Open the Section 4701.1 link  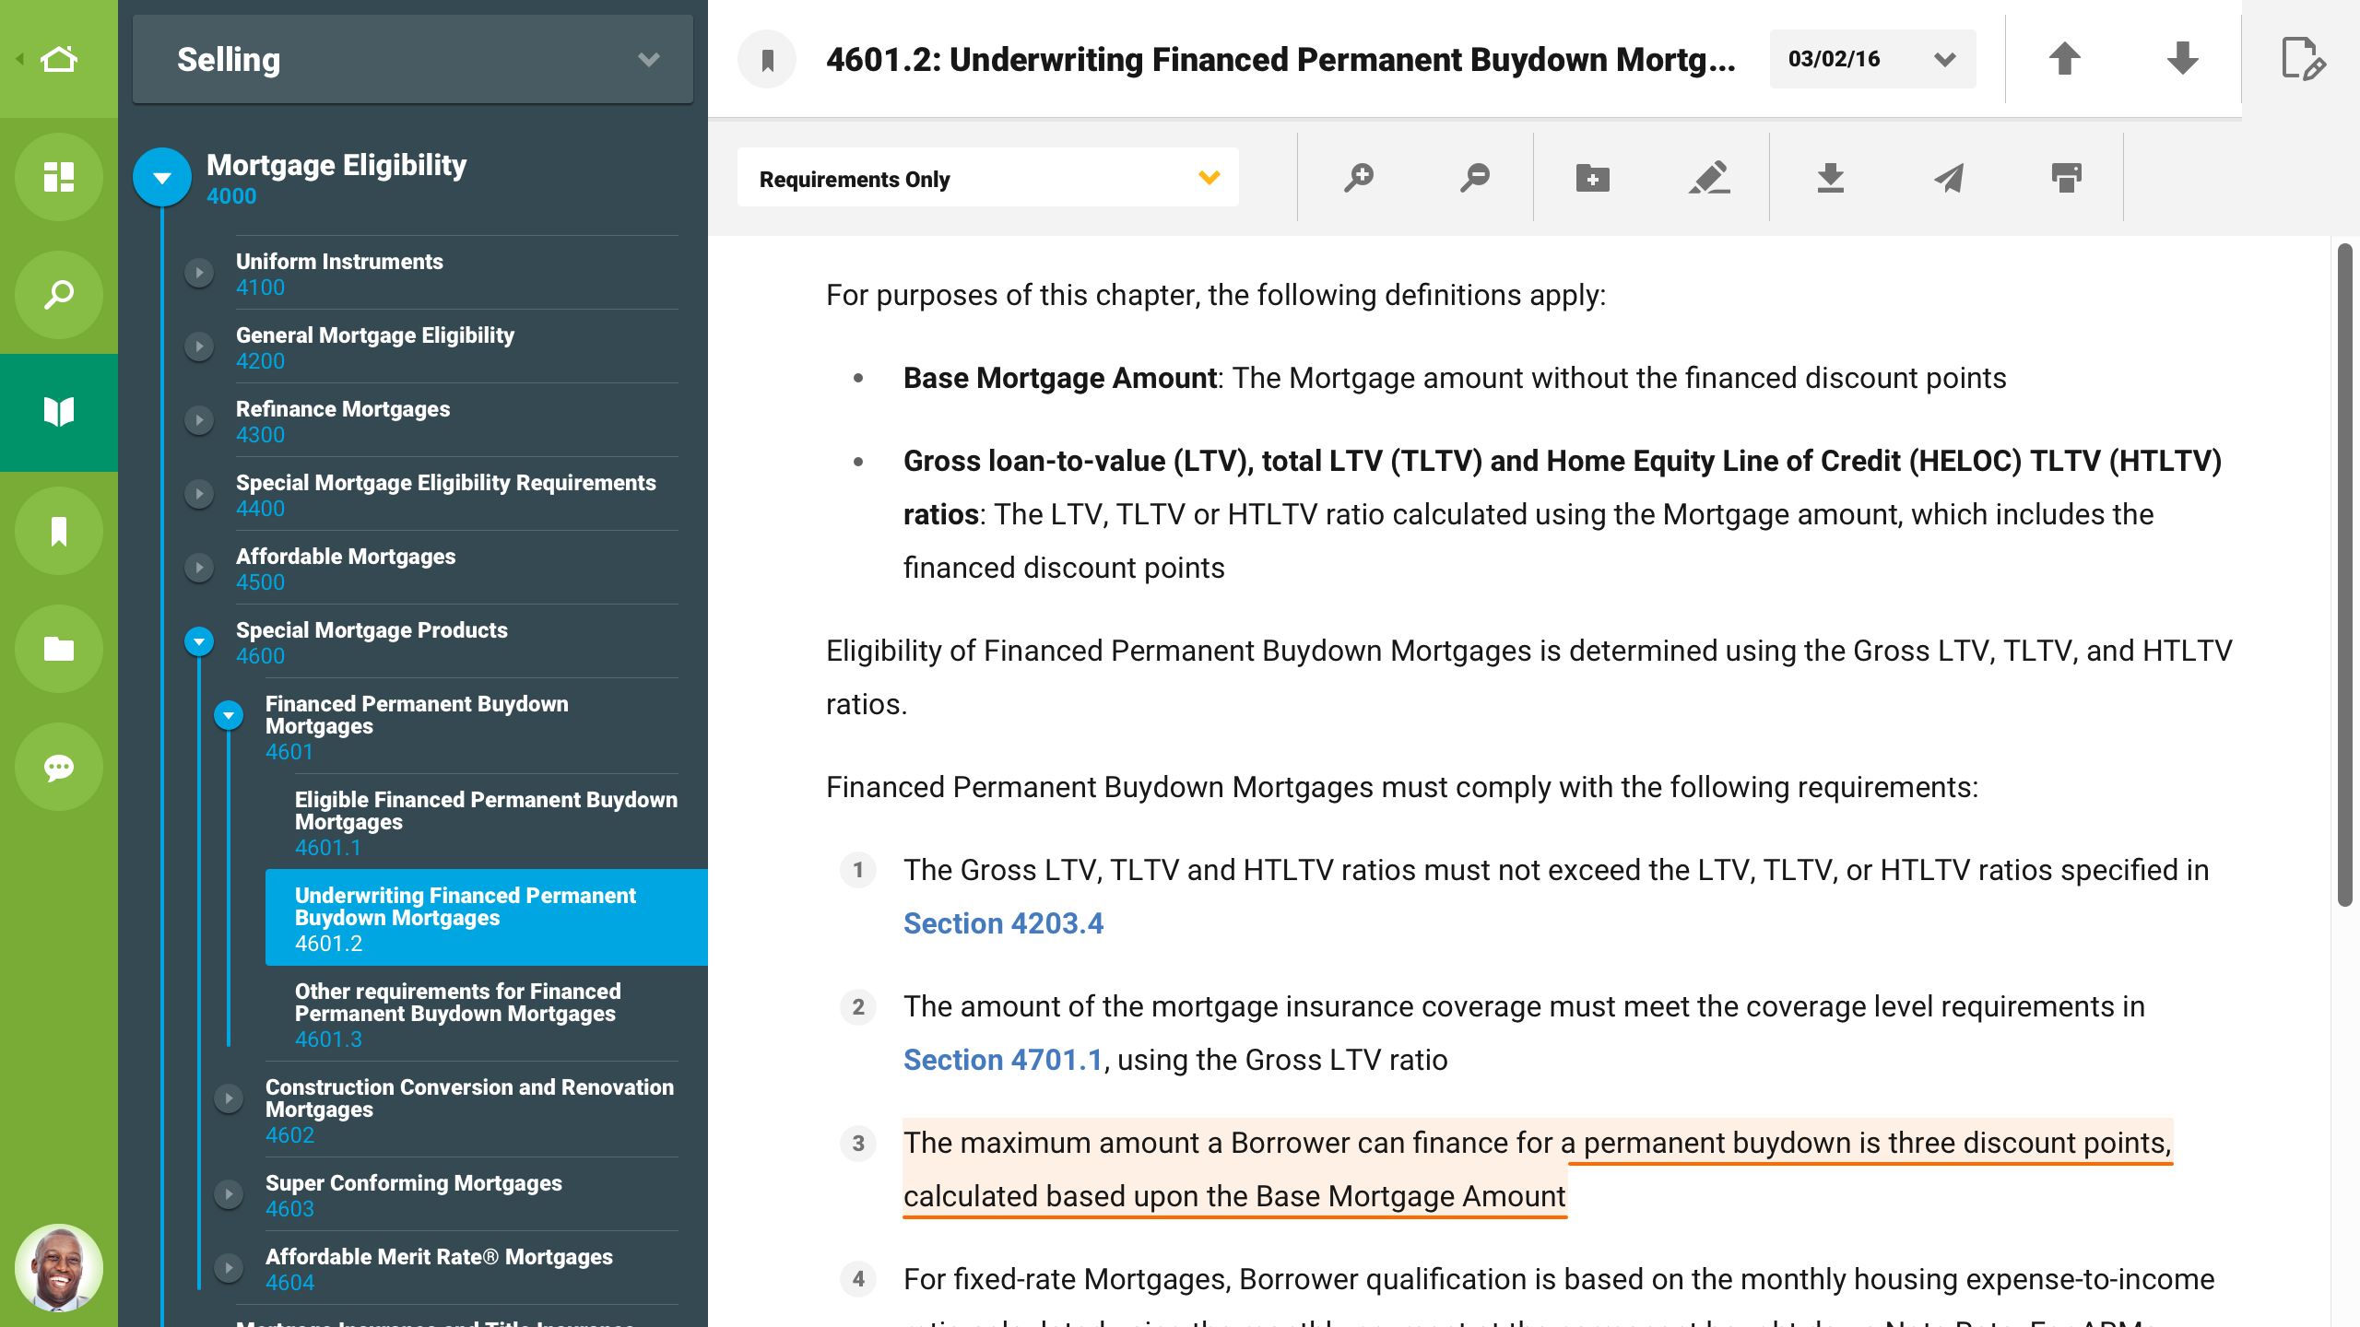(x=1003, y=1060)
